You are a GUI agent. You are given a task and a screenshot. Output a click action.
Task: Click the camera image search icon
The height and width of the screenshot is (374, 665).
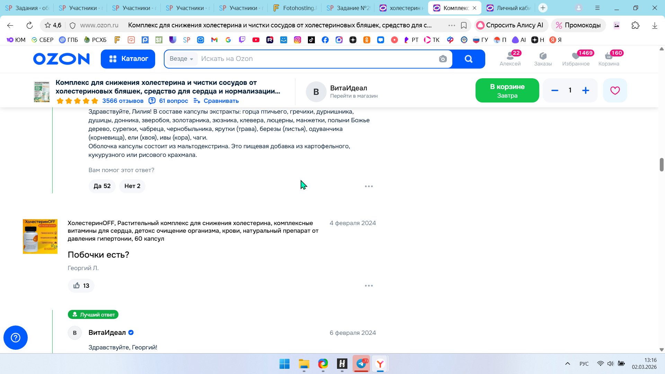(x=443, y=59)
